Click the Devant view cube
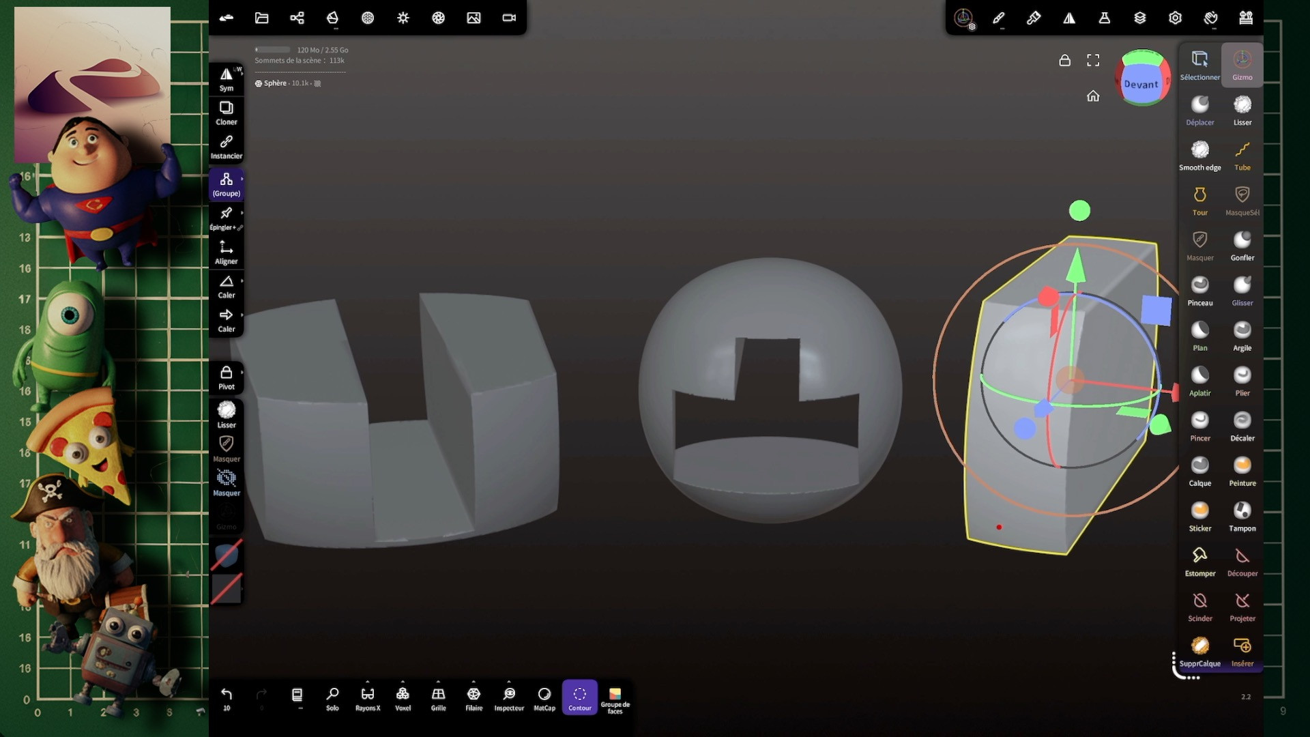 click(1141, 84)
